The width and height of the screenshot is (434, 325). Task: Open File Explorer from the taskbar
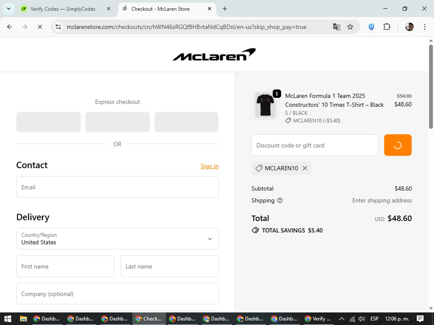pyautogui.click(x=23, y=319)
